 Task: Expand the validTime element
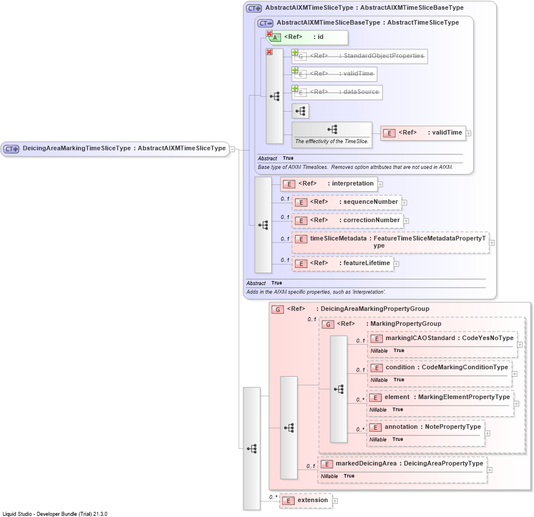(x=469, y=133)
